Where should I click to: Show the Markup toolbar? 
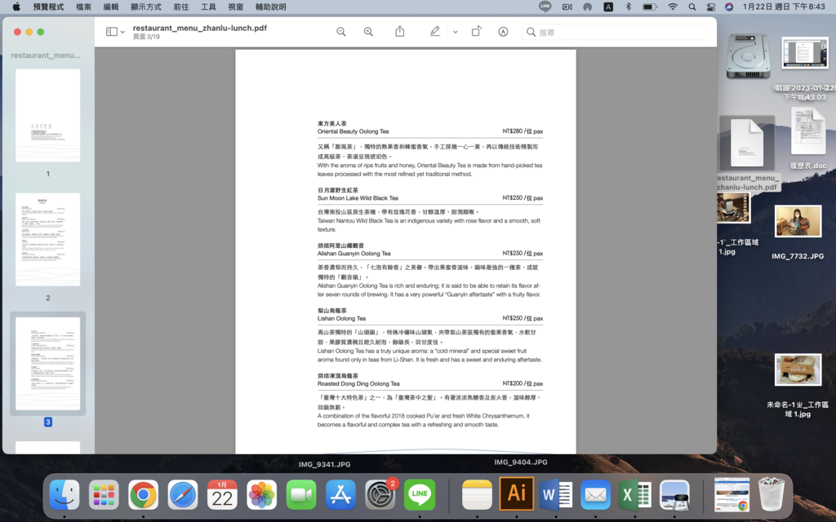click(503, 32)
